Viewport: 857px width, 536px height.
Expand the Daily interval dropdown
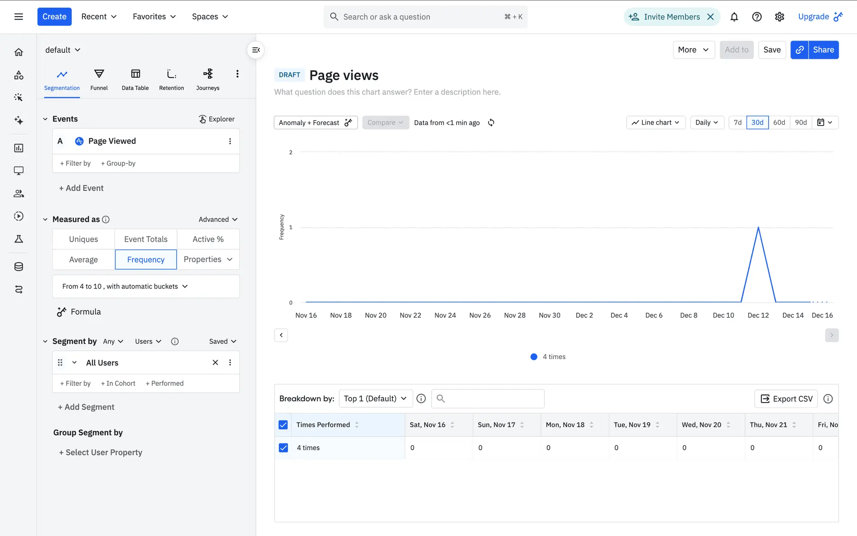pyautogui.click(x=707, y=122)
